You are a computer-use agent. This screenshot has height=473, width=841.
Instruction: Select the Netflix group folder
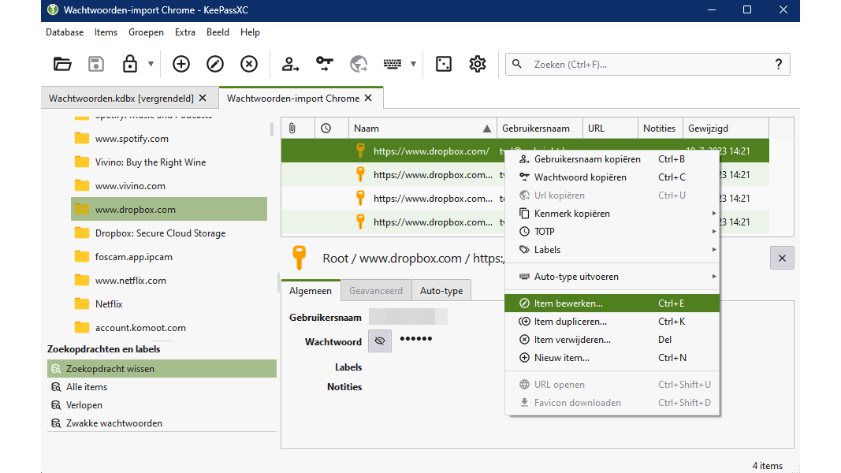coord(109,304)
